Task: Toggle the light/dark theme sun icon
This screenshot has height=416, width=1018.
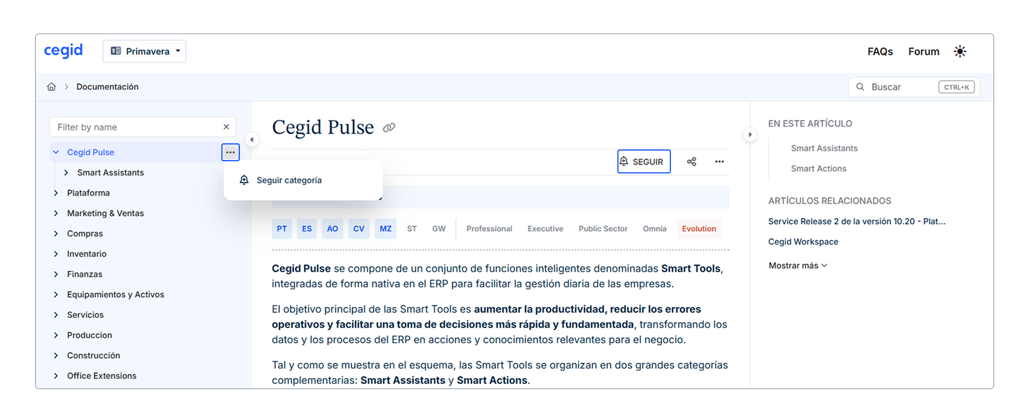Action: (x=960, y=51)
